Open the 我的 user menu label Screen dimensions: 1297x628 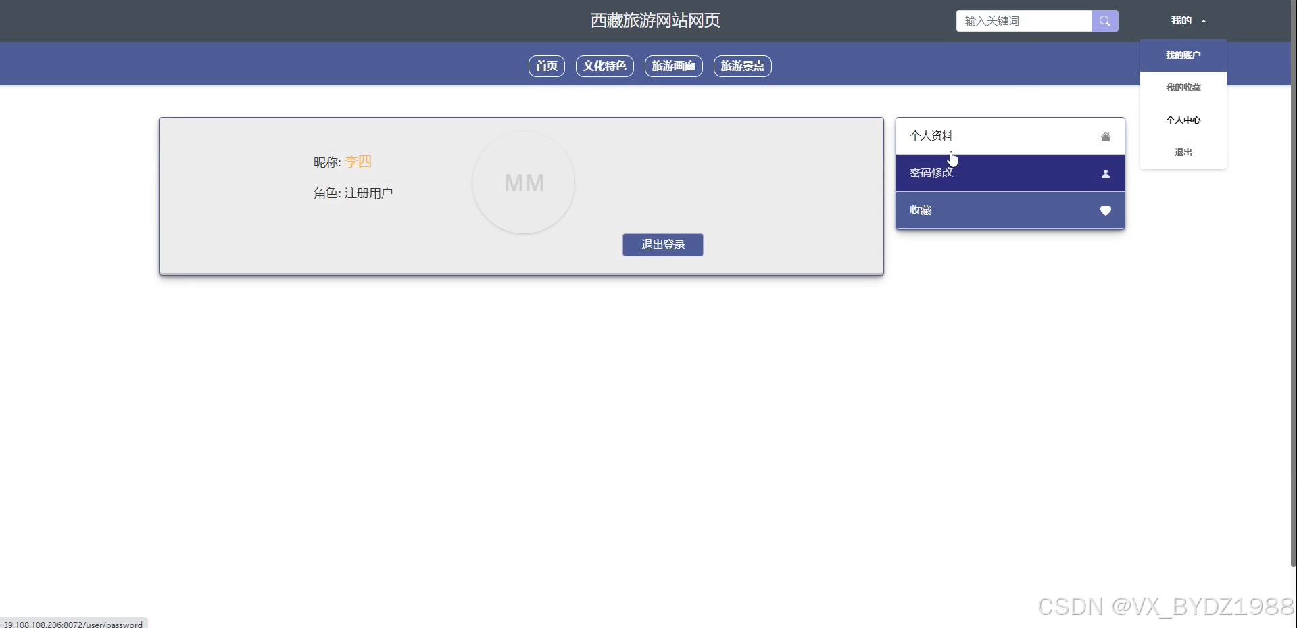coord(1181,20)
